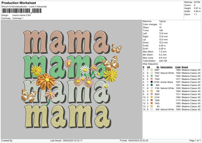This screenshot has height=143, width=202.
Task: Click the Color changes value 13
Action: tap(160, 24)
